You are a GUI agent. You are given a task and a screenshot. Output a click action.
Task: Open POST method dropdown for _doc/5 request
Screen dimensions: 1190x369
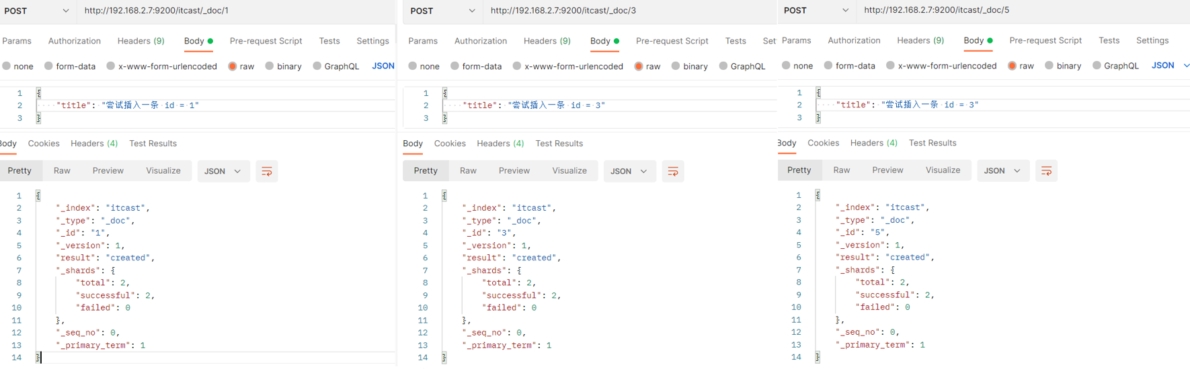click(x=817, y=10)
